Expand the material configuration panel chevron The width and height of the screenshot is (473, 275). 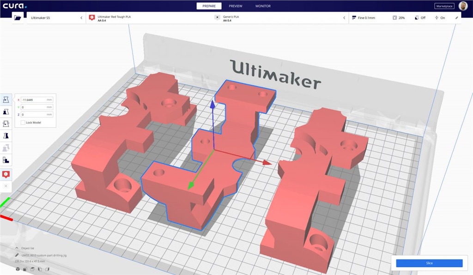[344, 18]
